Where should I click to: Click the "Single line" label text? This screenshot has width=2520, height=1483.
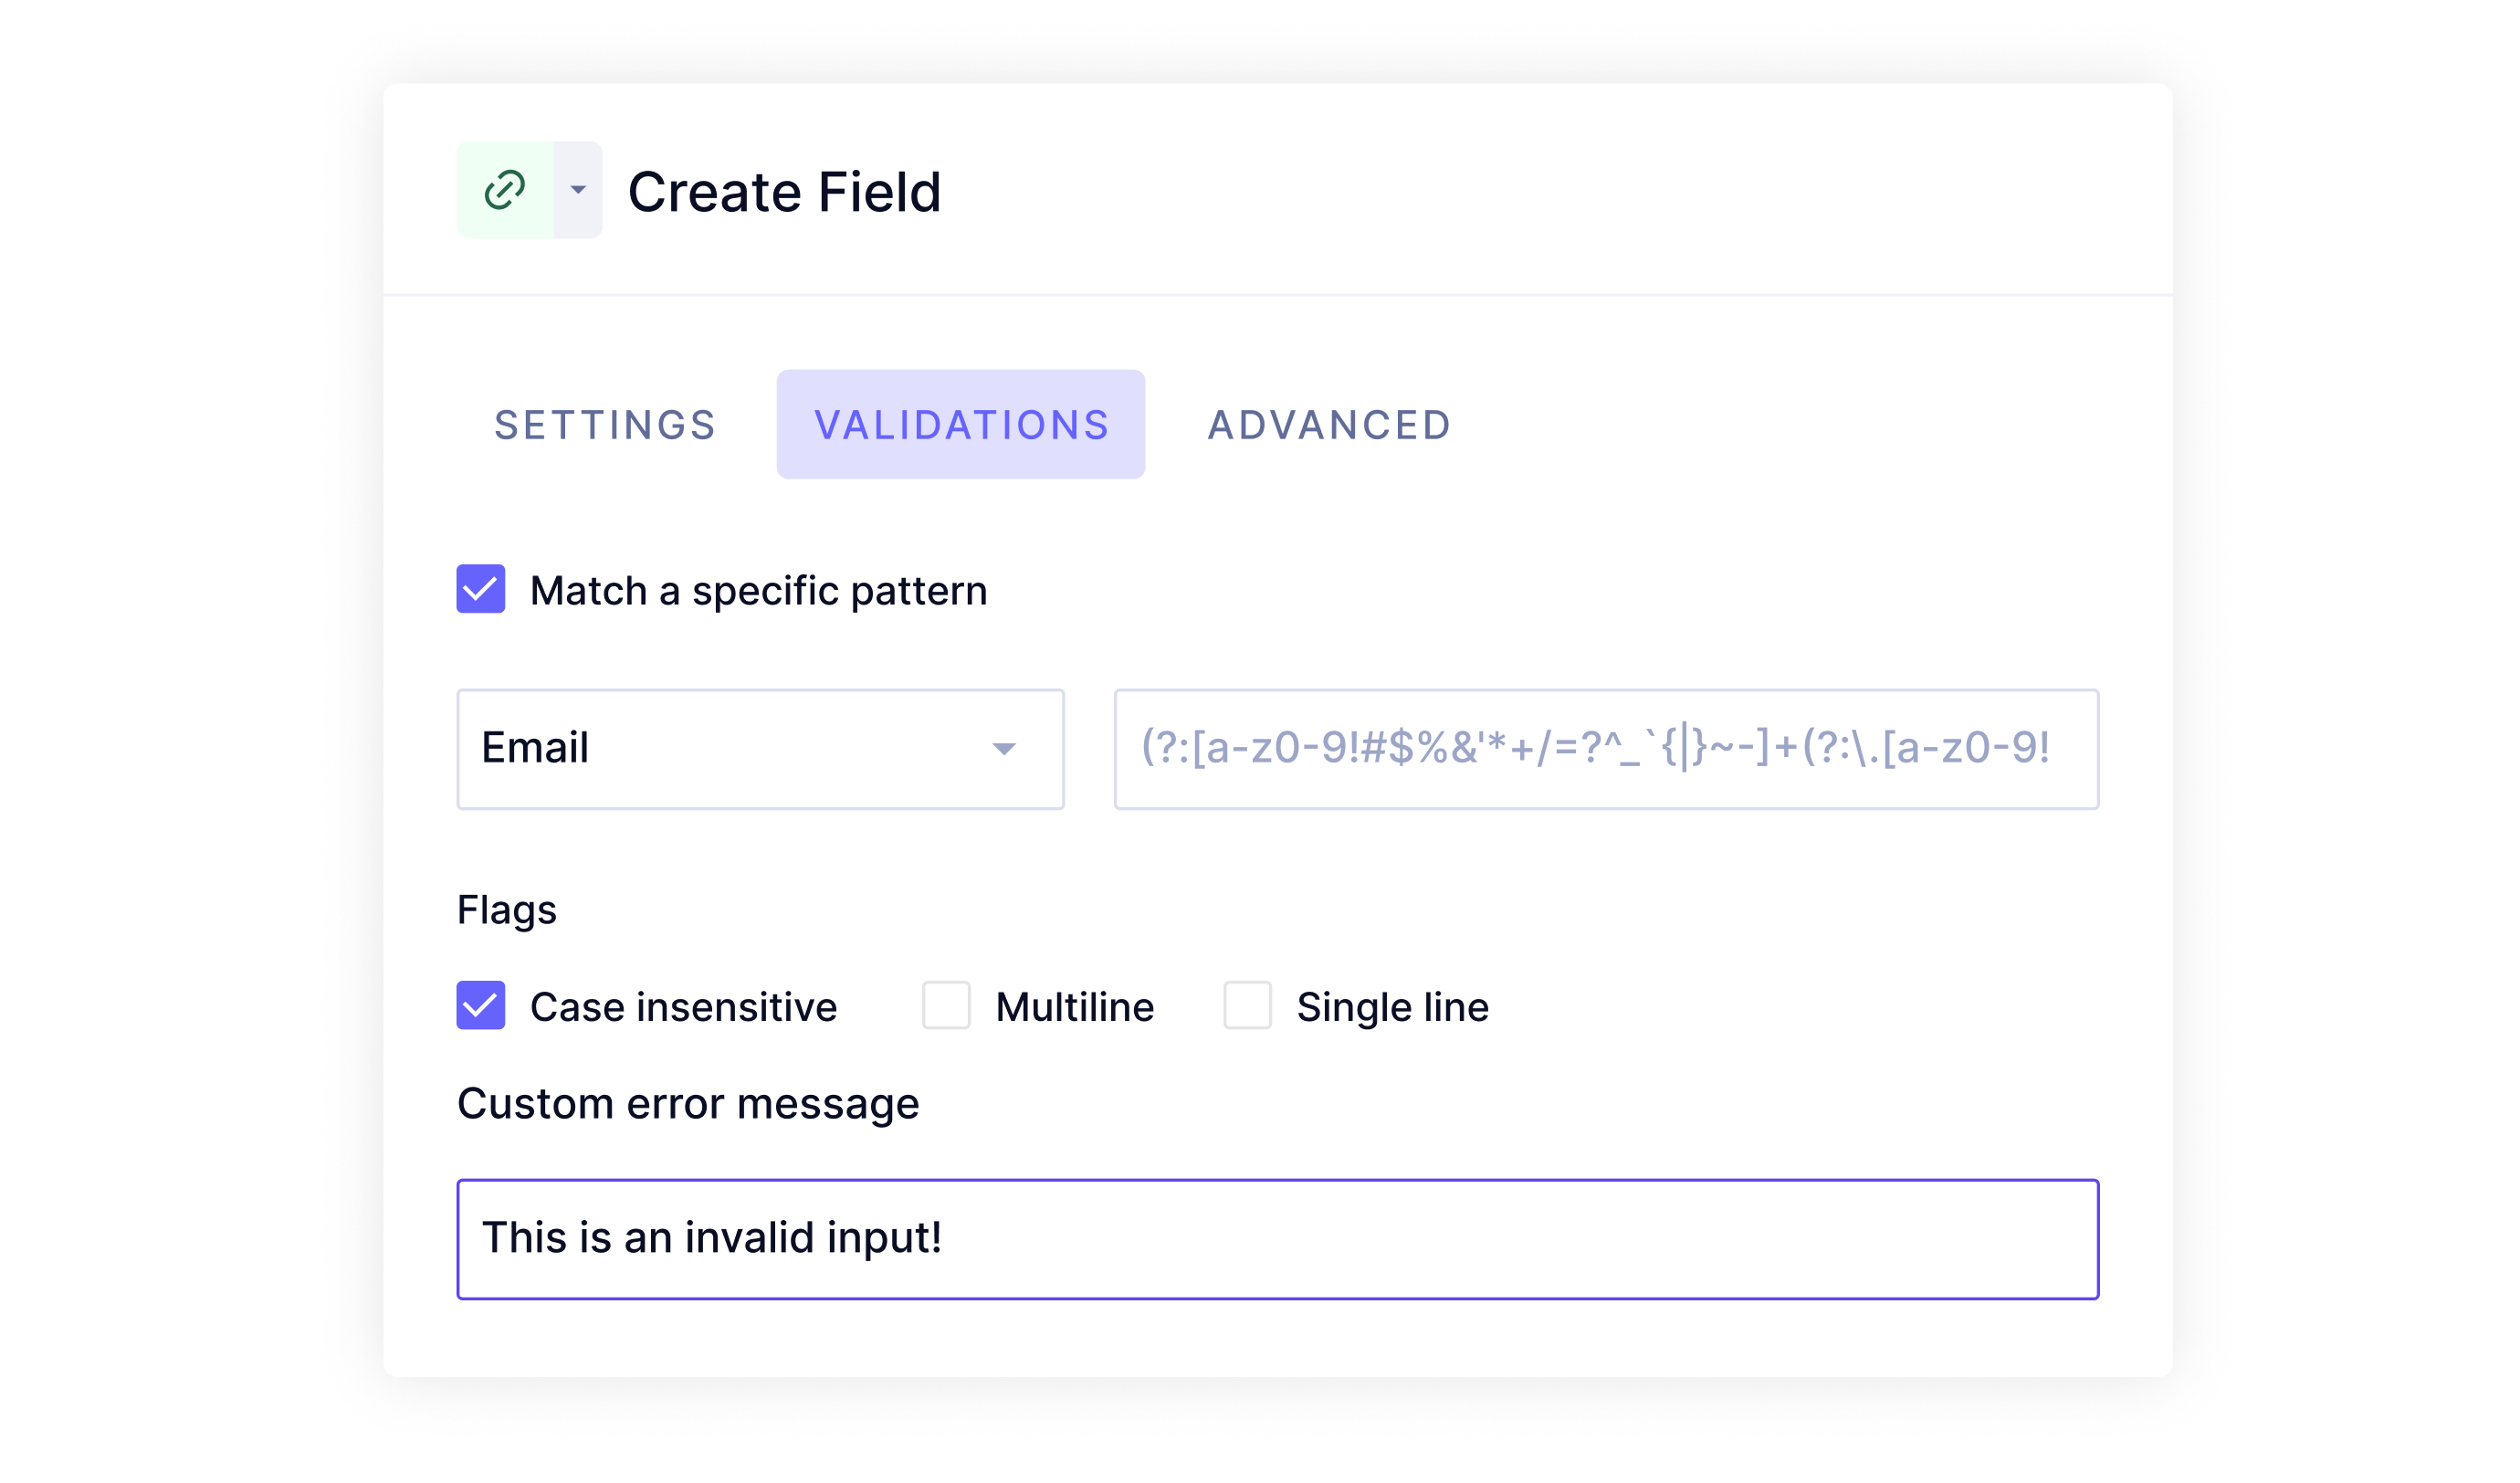point(1392,1007)
